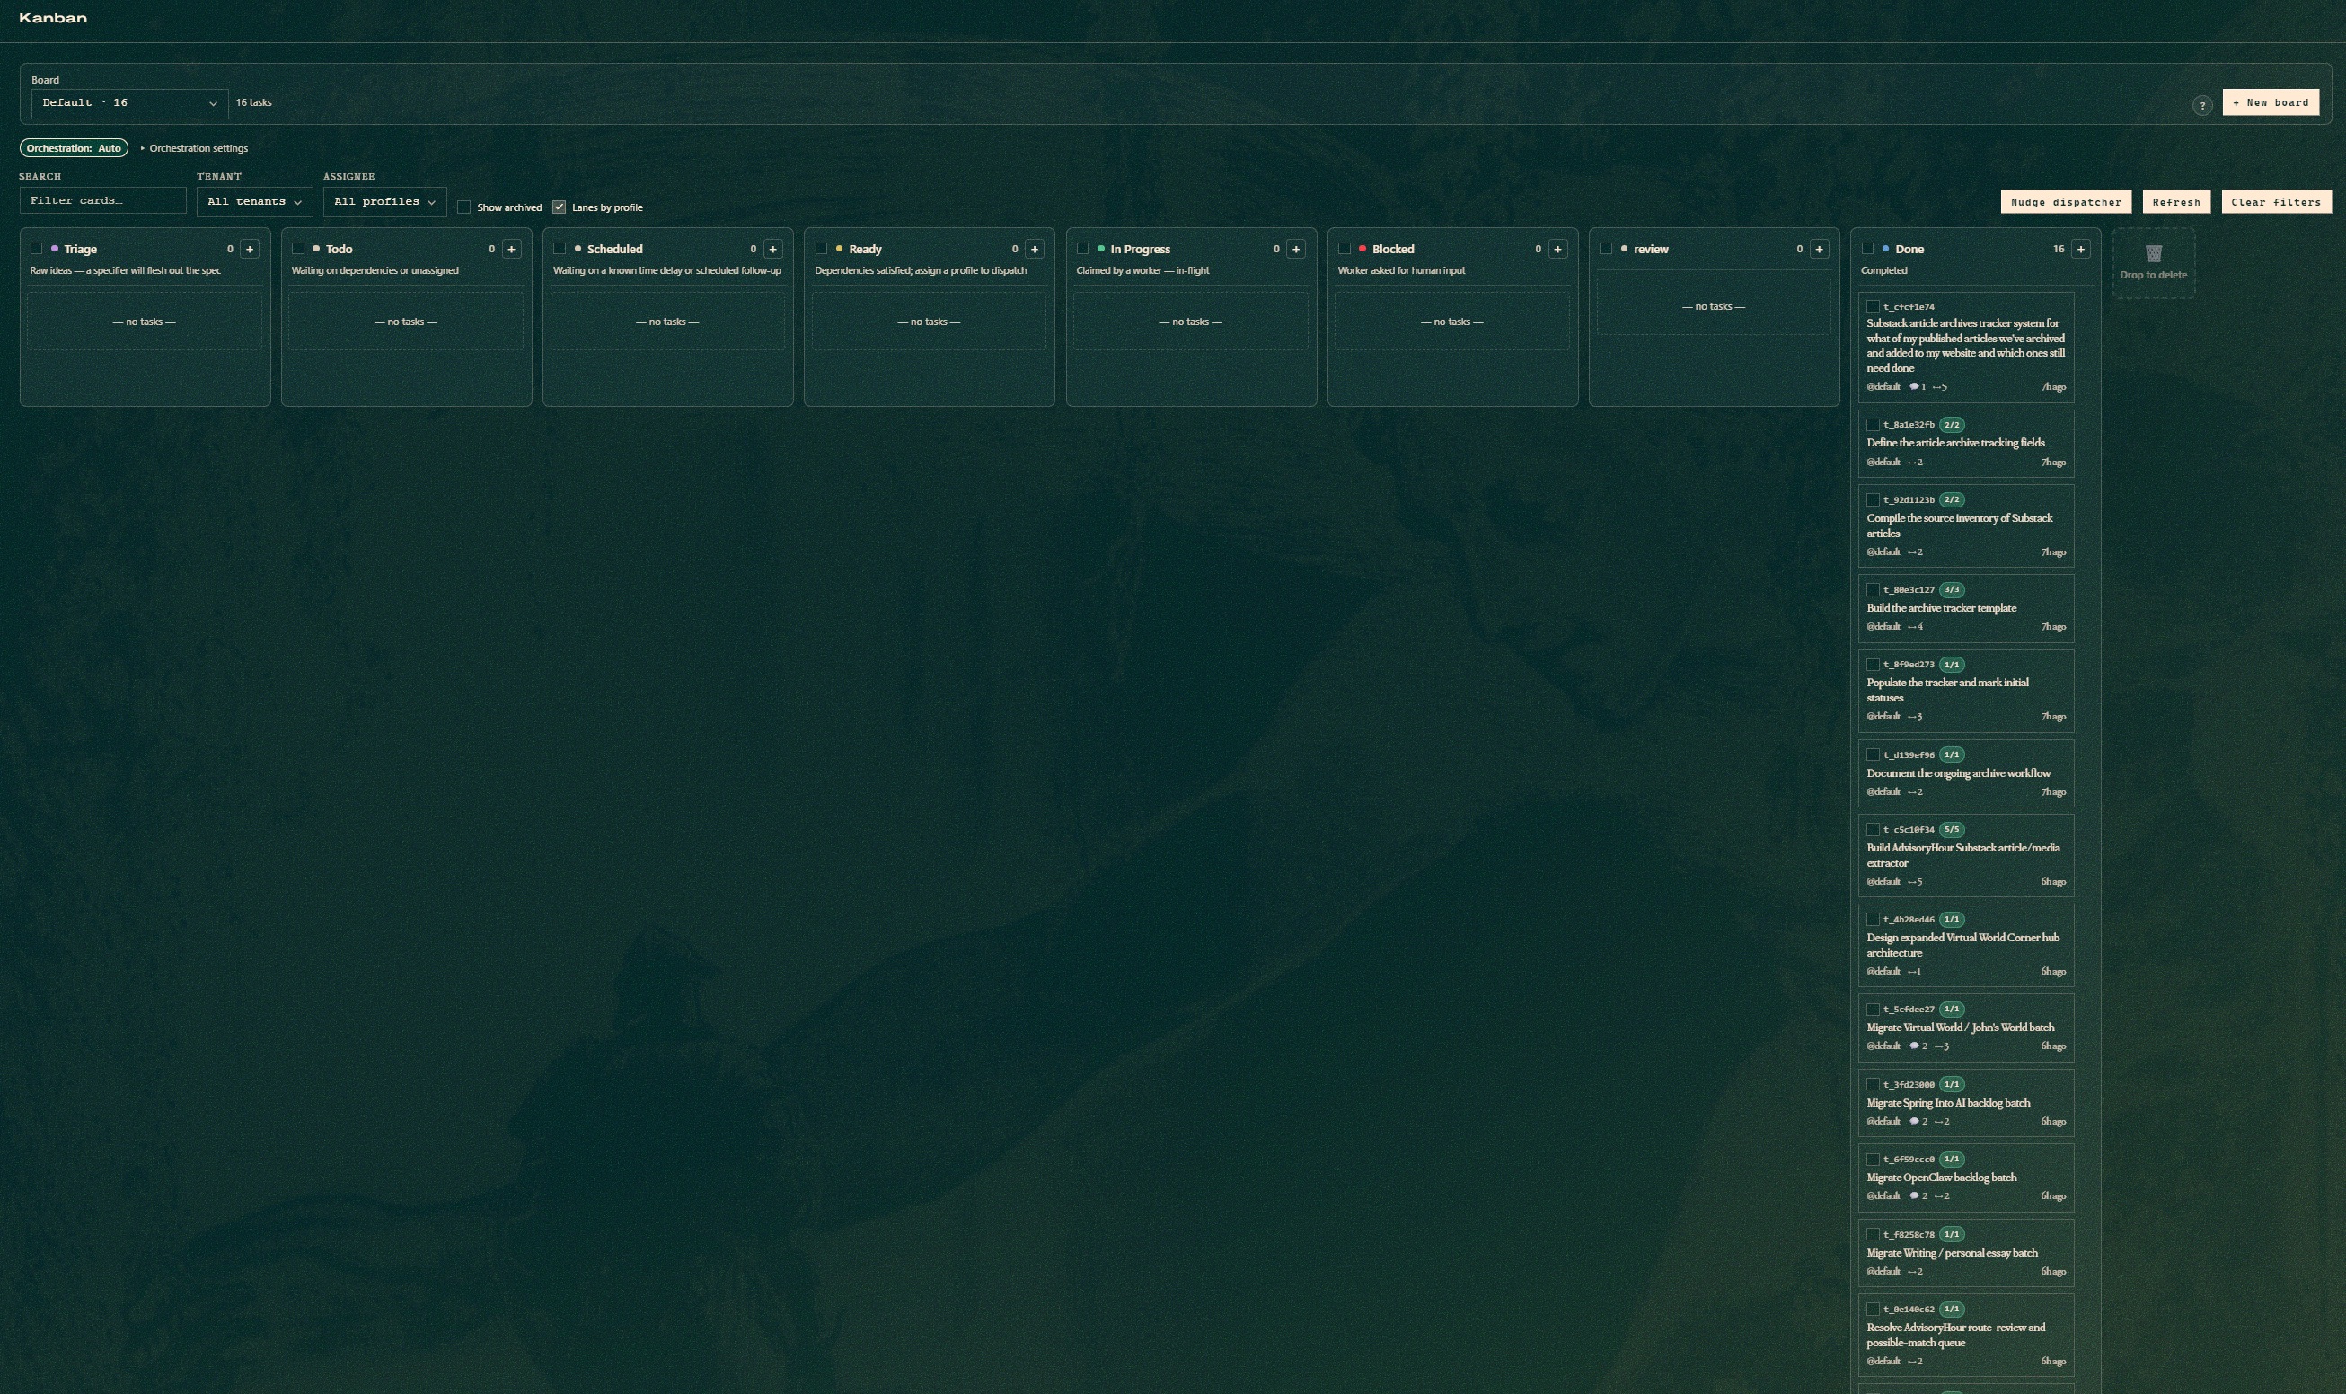
Task: Click the 3/3 badge on t_80e3c127
Action: [x=1952, y=590]
